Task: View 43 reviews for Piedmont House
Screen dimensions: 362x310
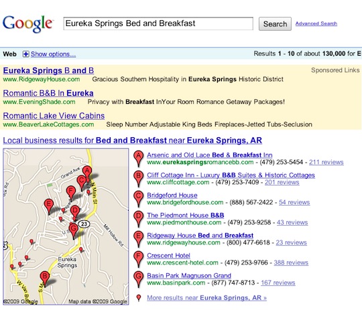Action: 292,222
